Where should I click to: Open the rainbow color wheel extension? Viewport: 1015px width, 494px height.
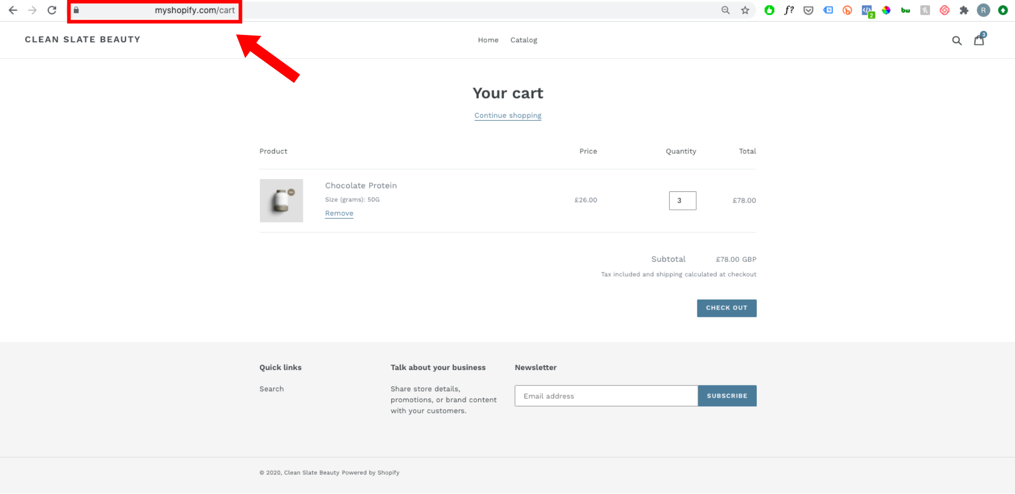[886, 10]
